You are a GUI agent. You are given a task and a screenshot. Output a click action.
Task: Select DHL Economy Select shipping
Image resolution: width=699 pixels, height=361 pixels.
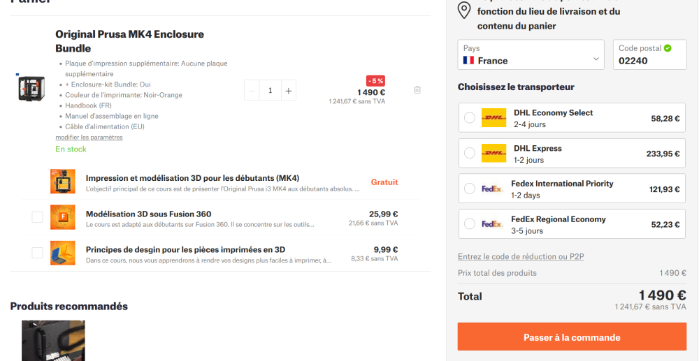coord(572,118)
